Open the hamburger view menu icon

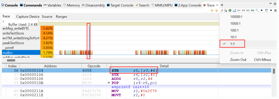276,10
